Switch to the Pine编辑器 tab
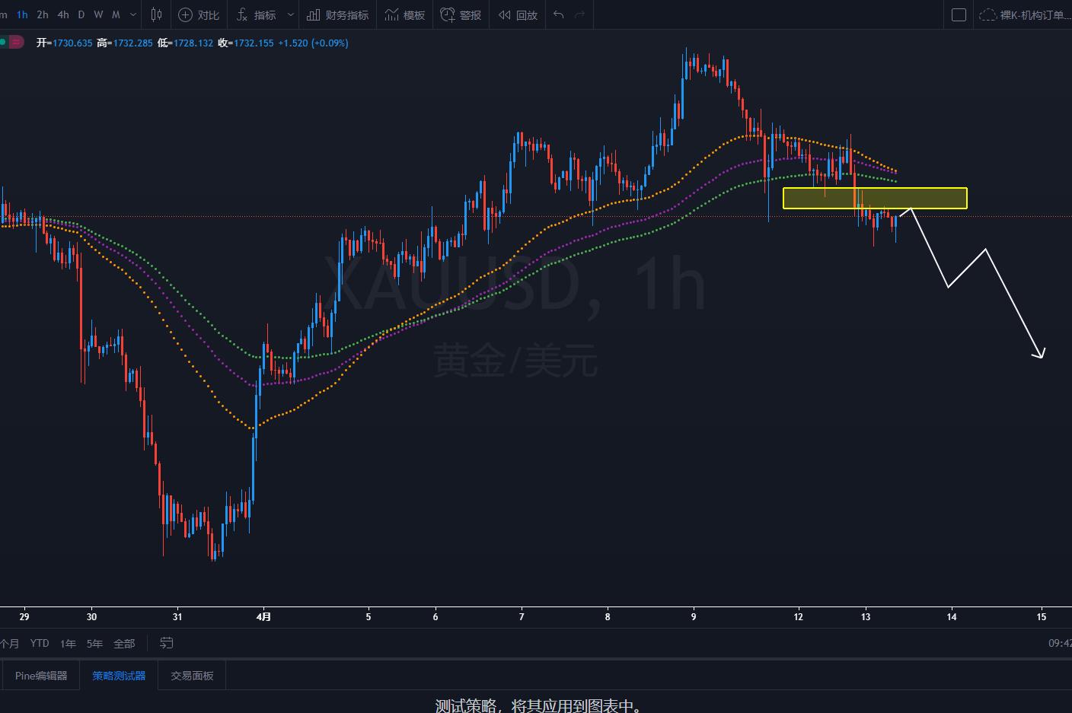Screen dimensions: 1072x713 tap(41, 675)
